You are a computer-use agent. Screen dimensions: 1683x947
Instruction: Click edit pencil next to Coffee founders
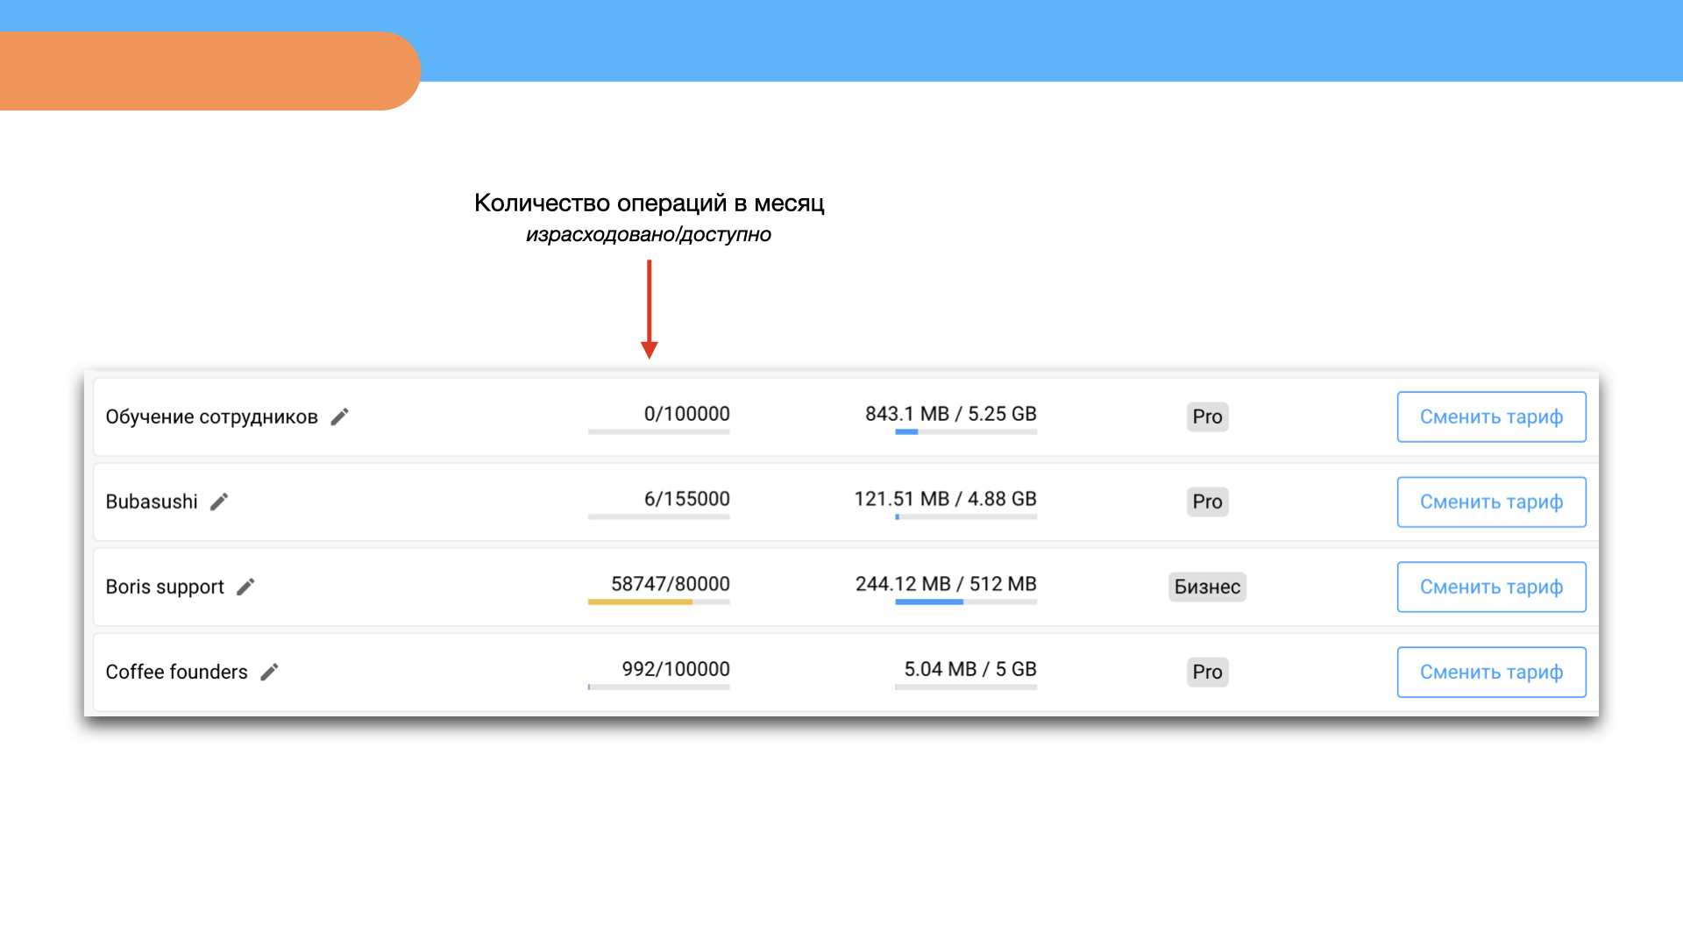point(269,672)
